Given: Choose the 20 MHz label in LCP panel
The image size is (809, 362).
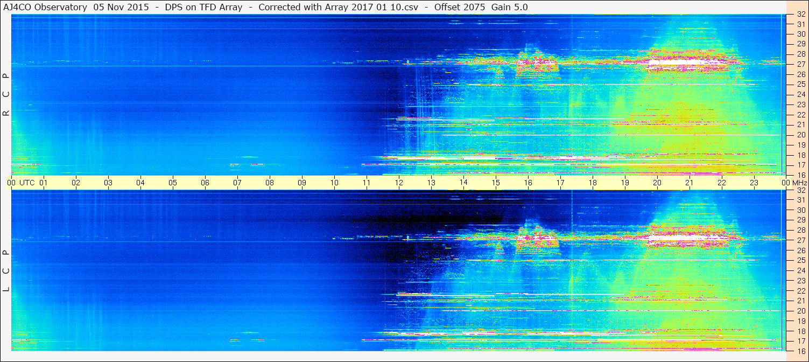Looking at the screenshot, I should pos(800,311).
